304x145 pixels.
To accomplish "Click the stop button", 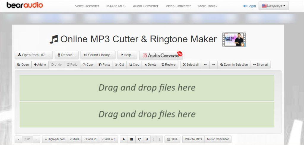I will click(x=132, y=139).
